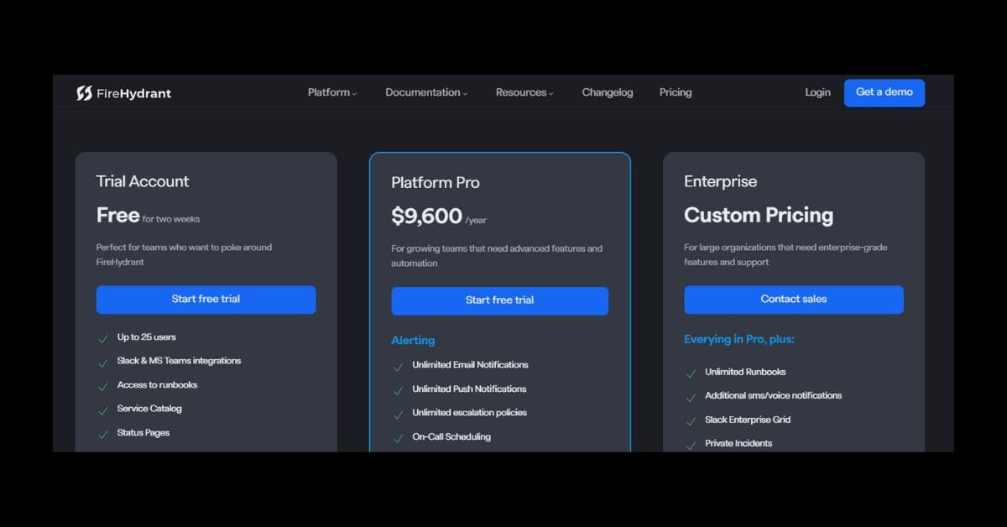Click the checkmark beside Unlimited Runbooks

(x=691, y=373)
